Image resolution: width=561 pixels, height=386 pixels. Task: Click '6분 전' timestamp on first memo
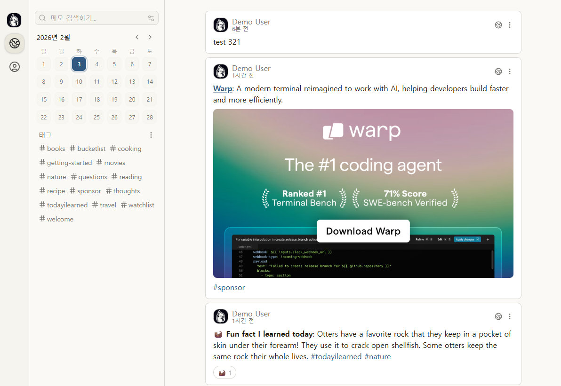click(240, 29)
